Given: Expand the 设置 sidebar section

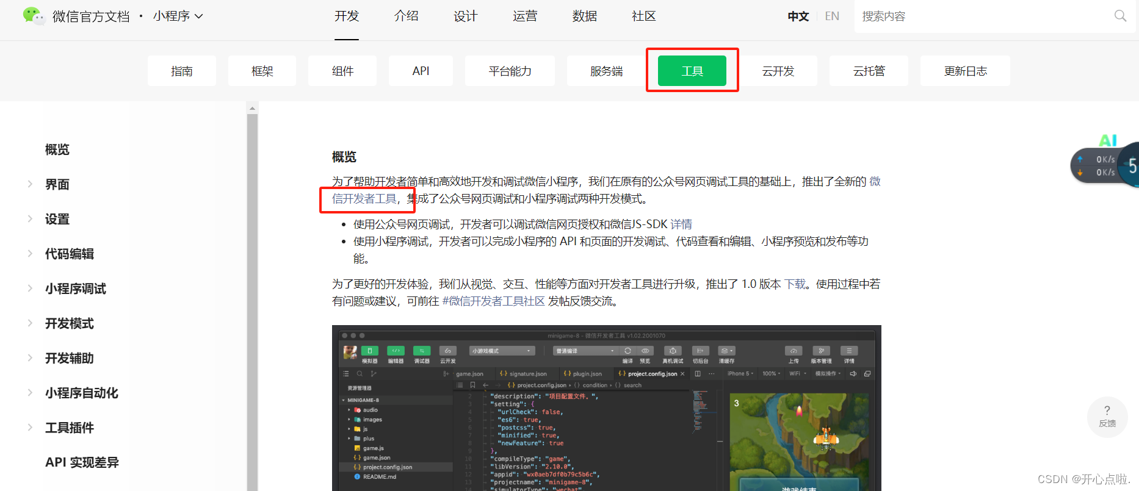Looking at the screenshot, I should [30, 218].
